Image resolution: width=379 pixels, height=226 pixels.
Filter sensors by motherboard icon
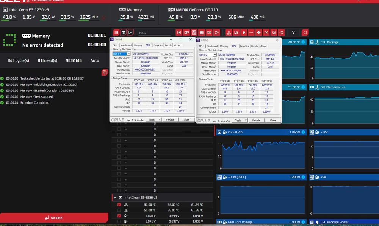coord(194,33)
